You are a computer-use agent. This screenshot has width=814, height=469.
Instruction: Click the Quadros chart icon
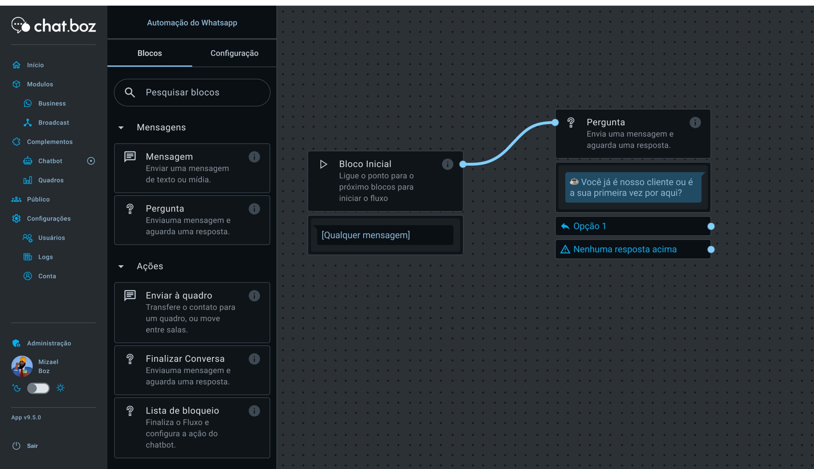pos(28,180)
